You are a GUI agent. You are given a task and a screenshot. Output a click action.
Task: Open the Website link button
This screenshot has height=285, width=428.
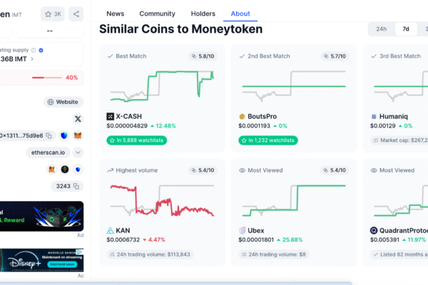click(63, 102)
